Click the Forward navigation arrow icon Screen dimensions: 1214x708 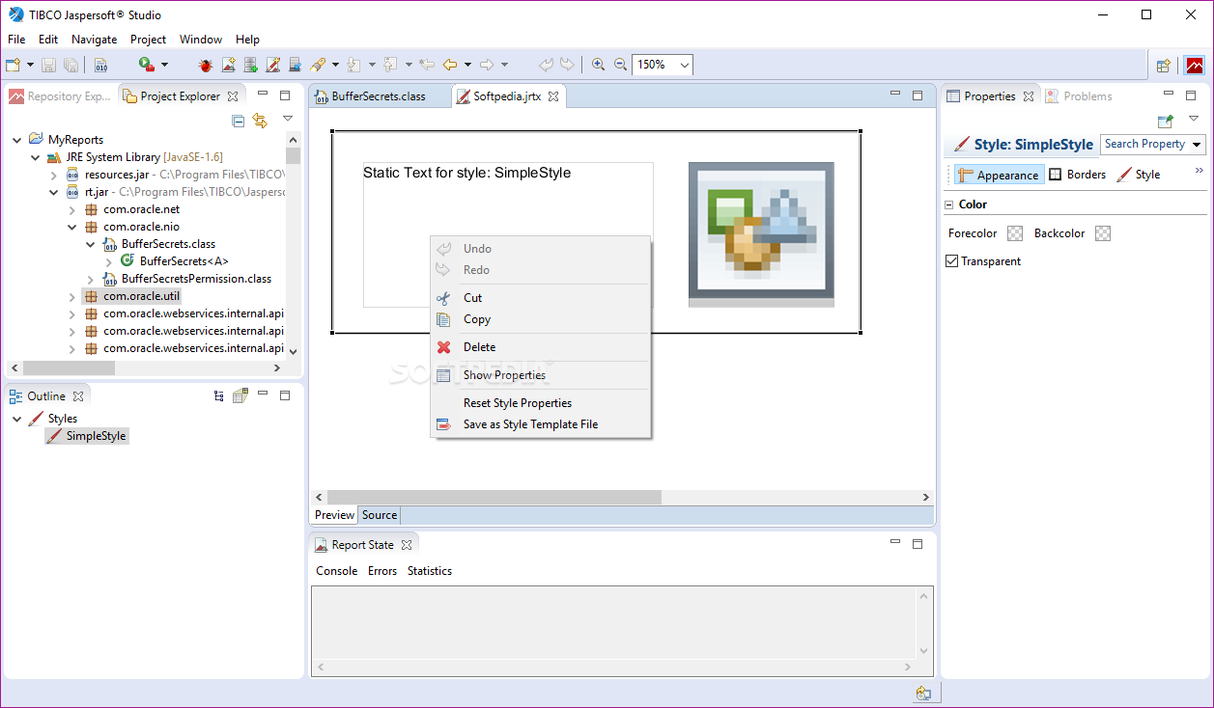click(x=487, y=65)
